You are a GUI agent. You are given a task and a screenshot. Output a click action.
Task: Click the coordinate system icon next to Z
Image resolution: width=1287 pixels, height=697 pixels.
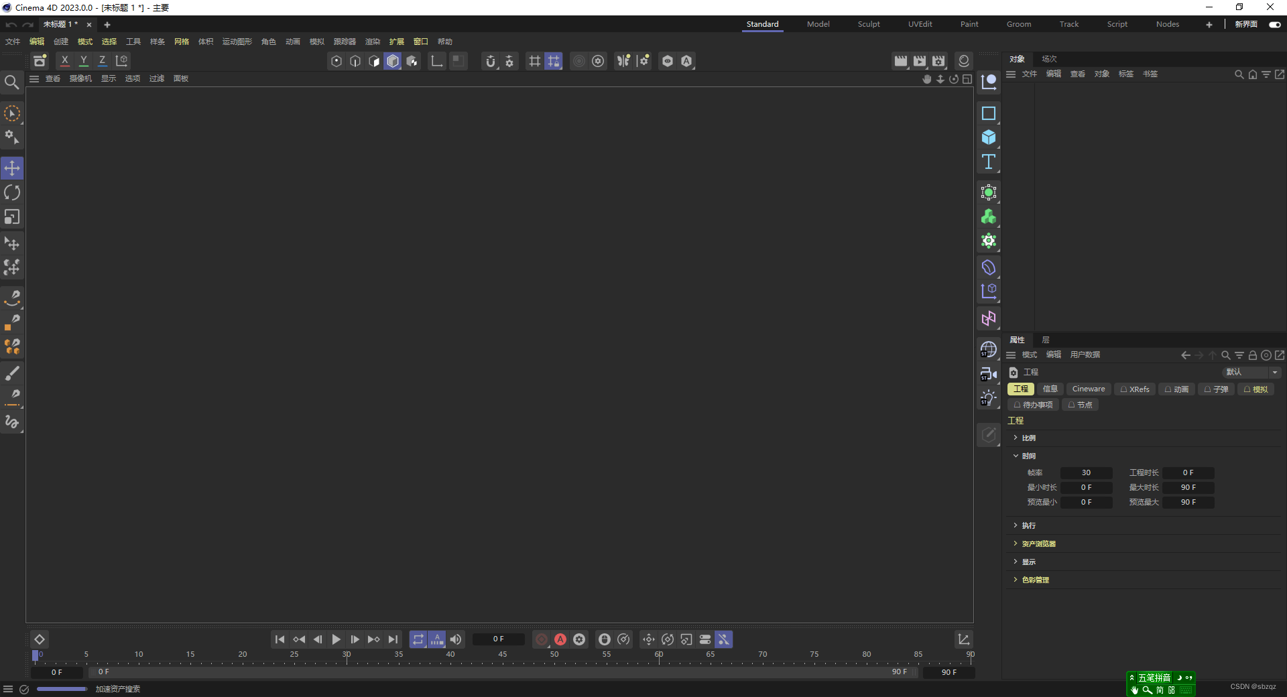pyautogui.click(x=121, y=61)
